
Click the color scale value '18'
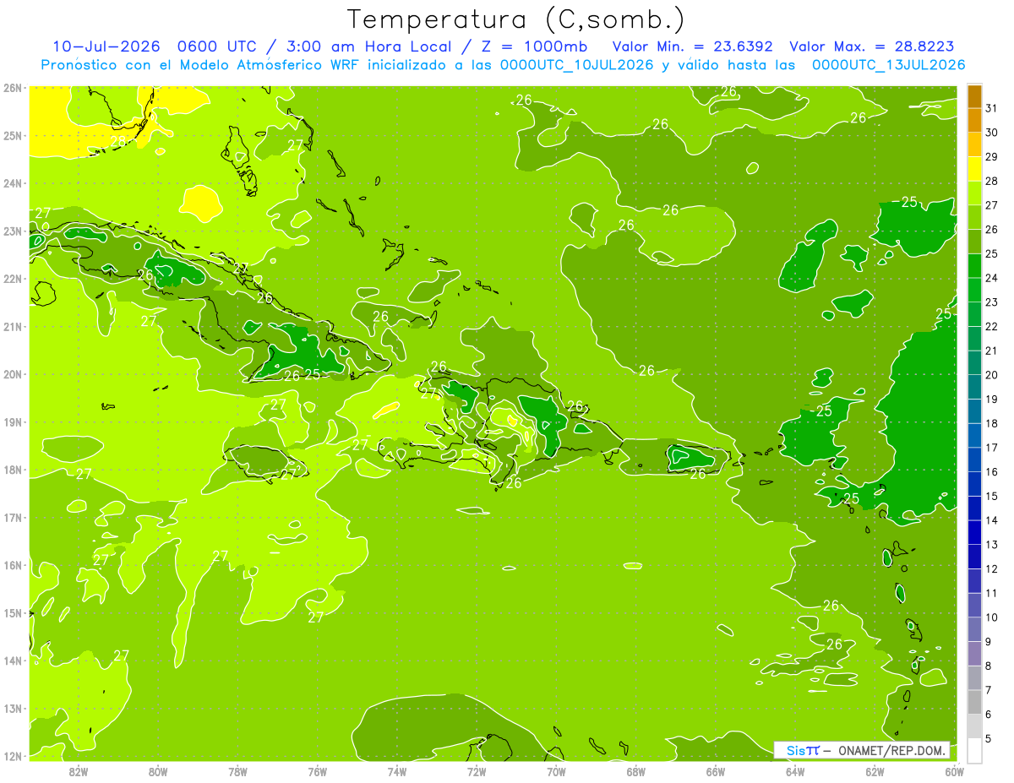coord(992,424)
